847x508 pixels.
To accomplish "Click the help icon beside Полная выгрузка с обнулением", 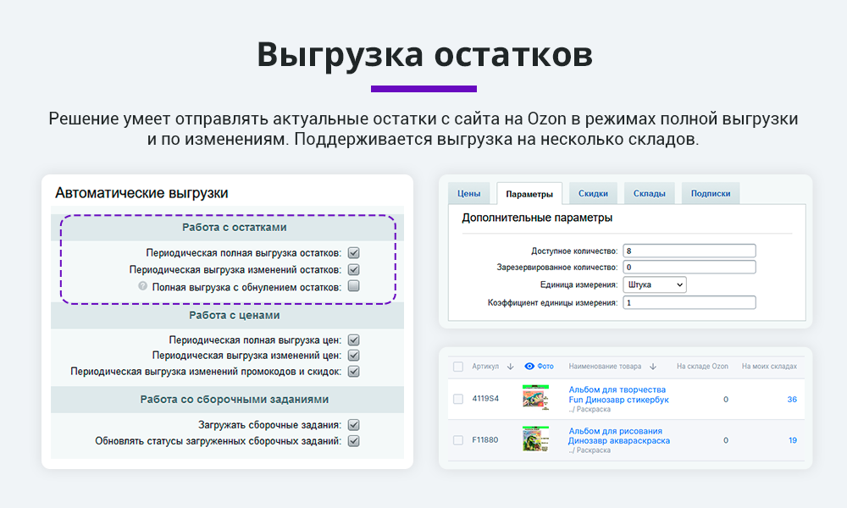I will click(143, 287).
